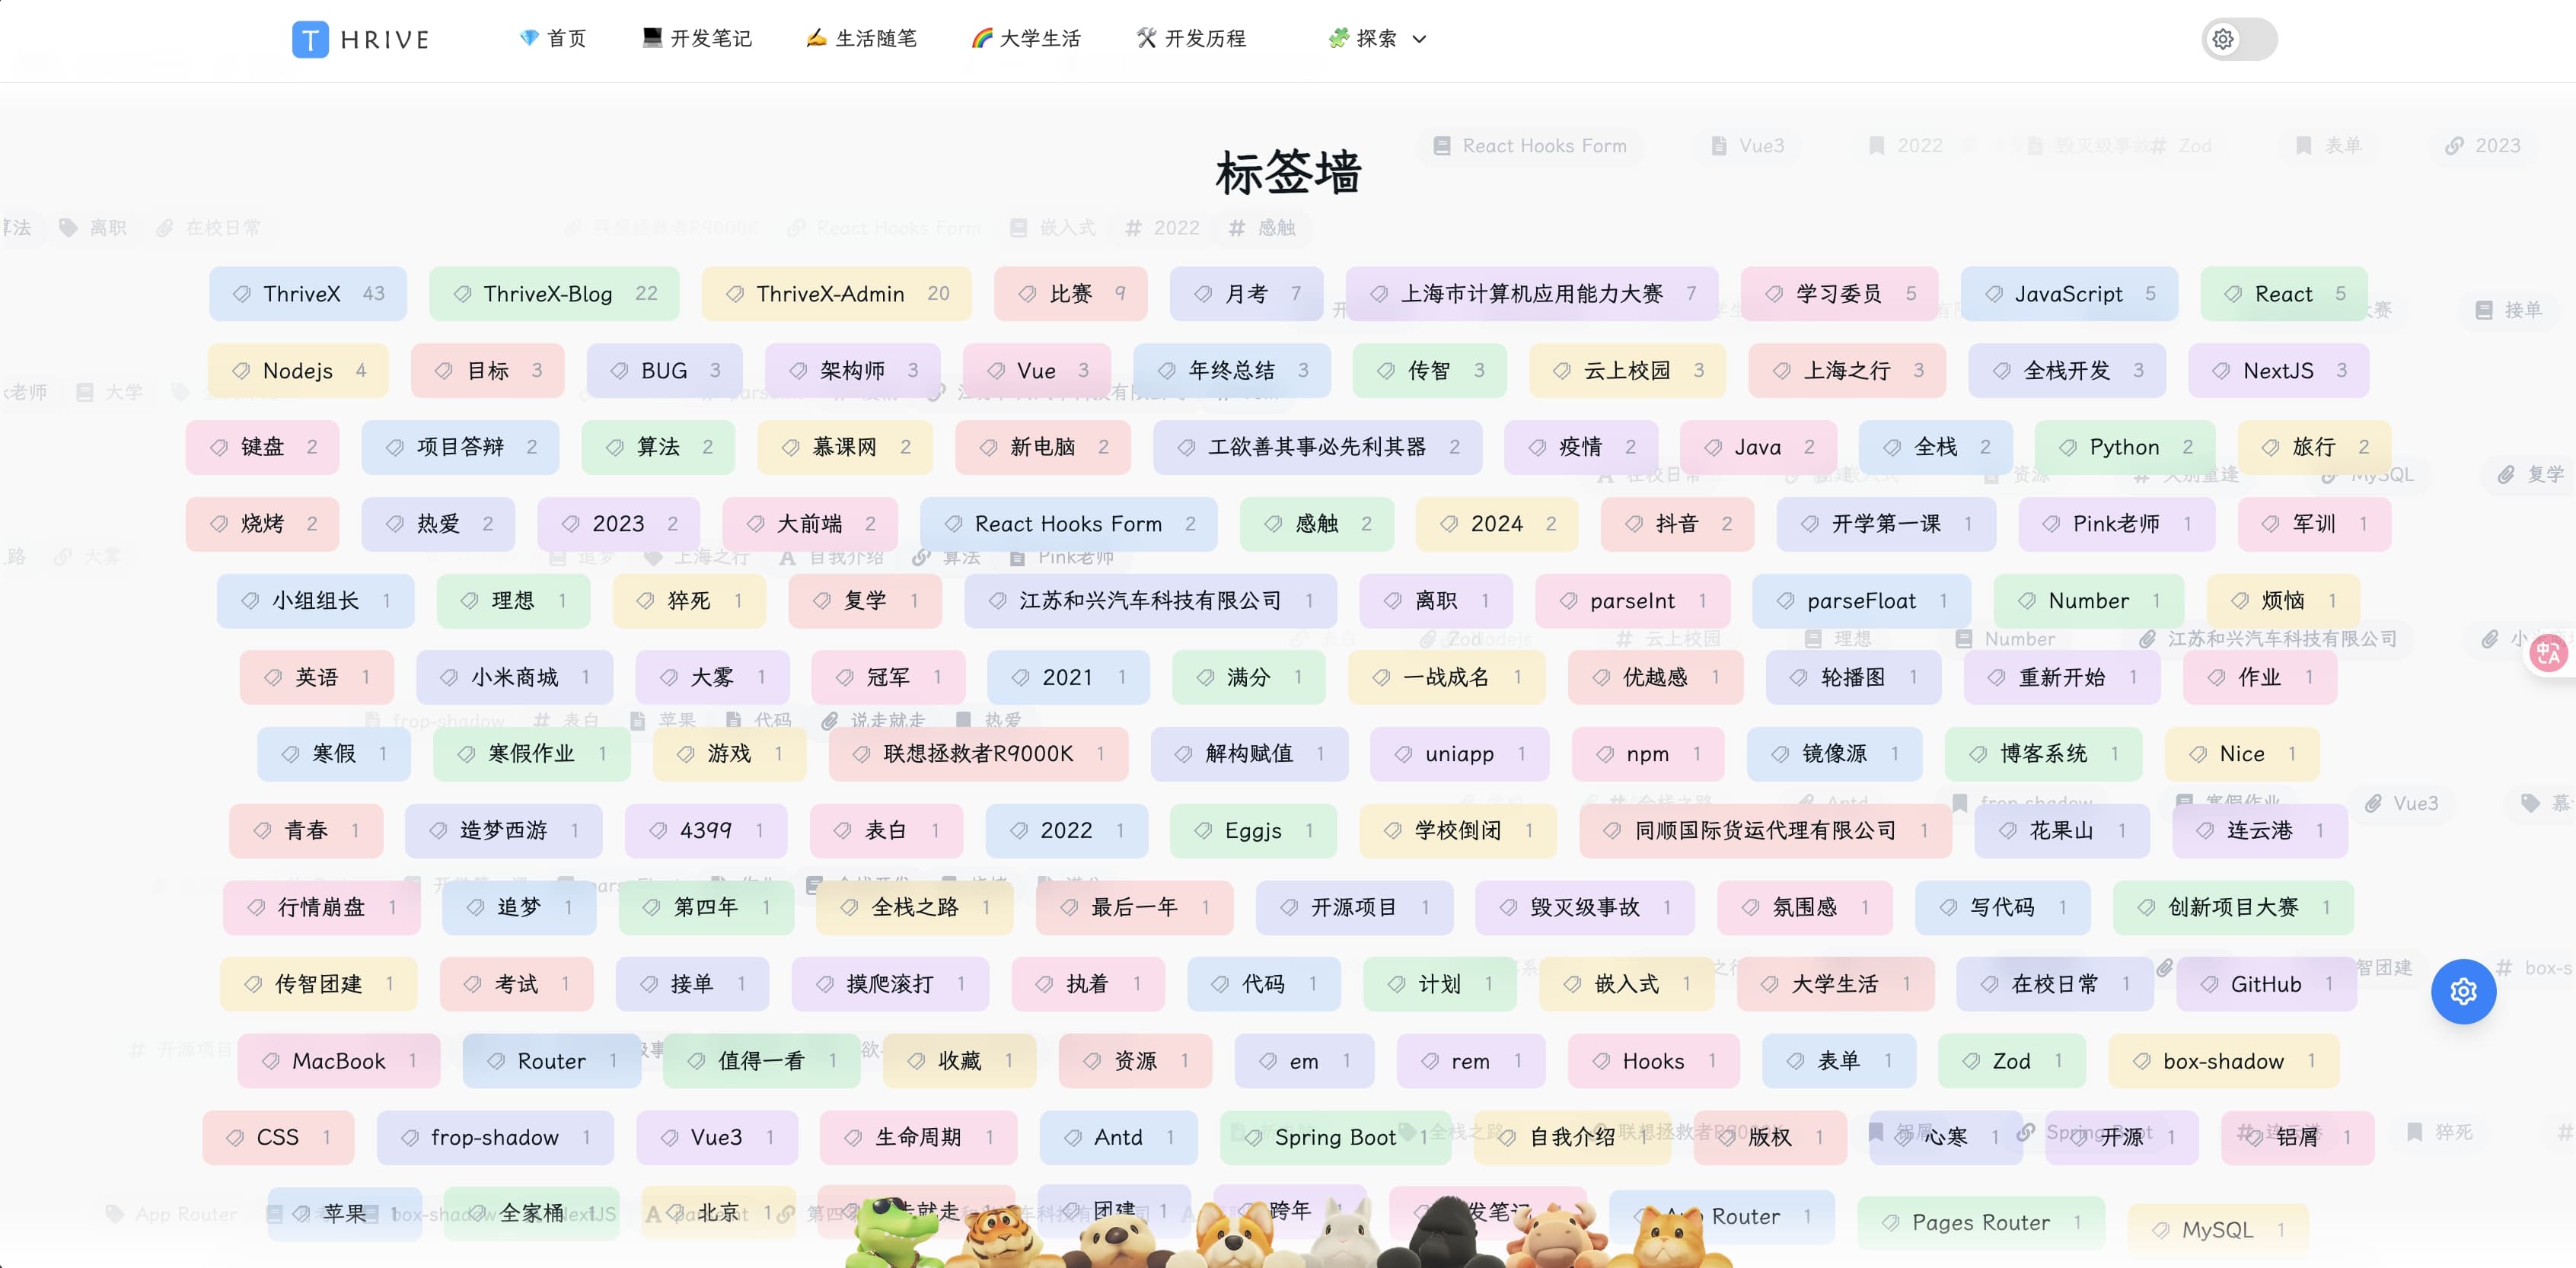This screenshot has height=1268, width=2576.
Task: Select the React tag with 5 posts
Action: pyautogui.click(x=2284, y=294)
